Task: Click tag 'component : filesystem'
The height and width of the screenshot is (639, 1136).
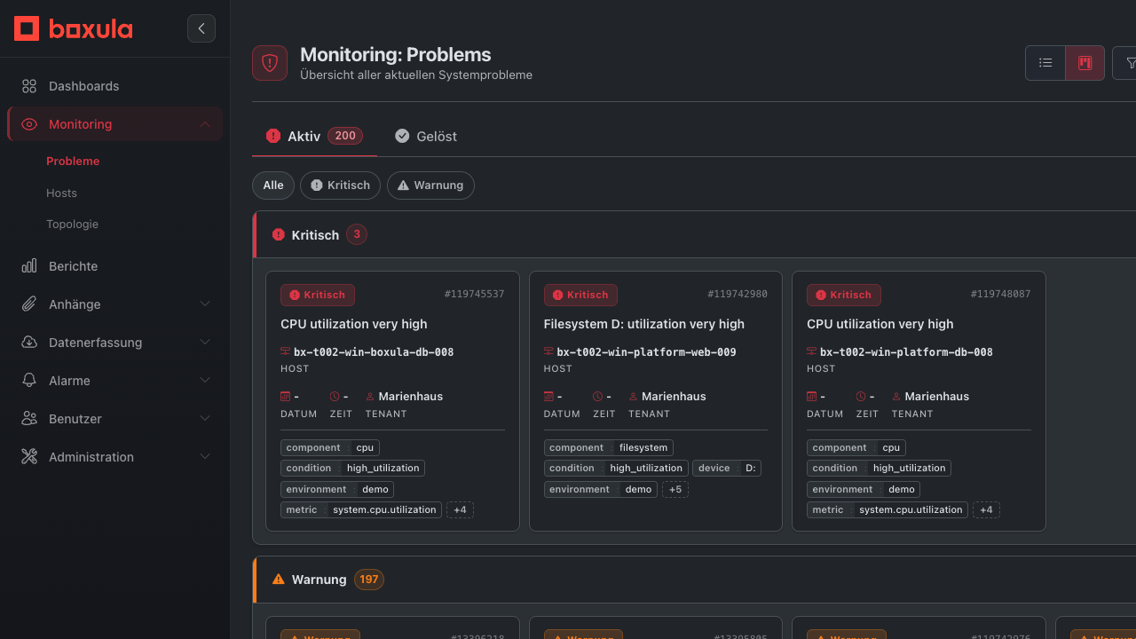Action: pyautogui.click(x=609, y=448)
